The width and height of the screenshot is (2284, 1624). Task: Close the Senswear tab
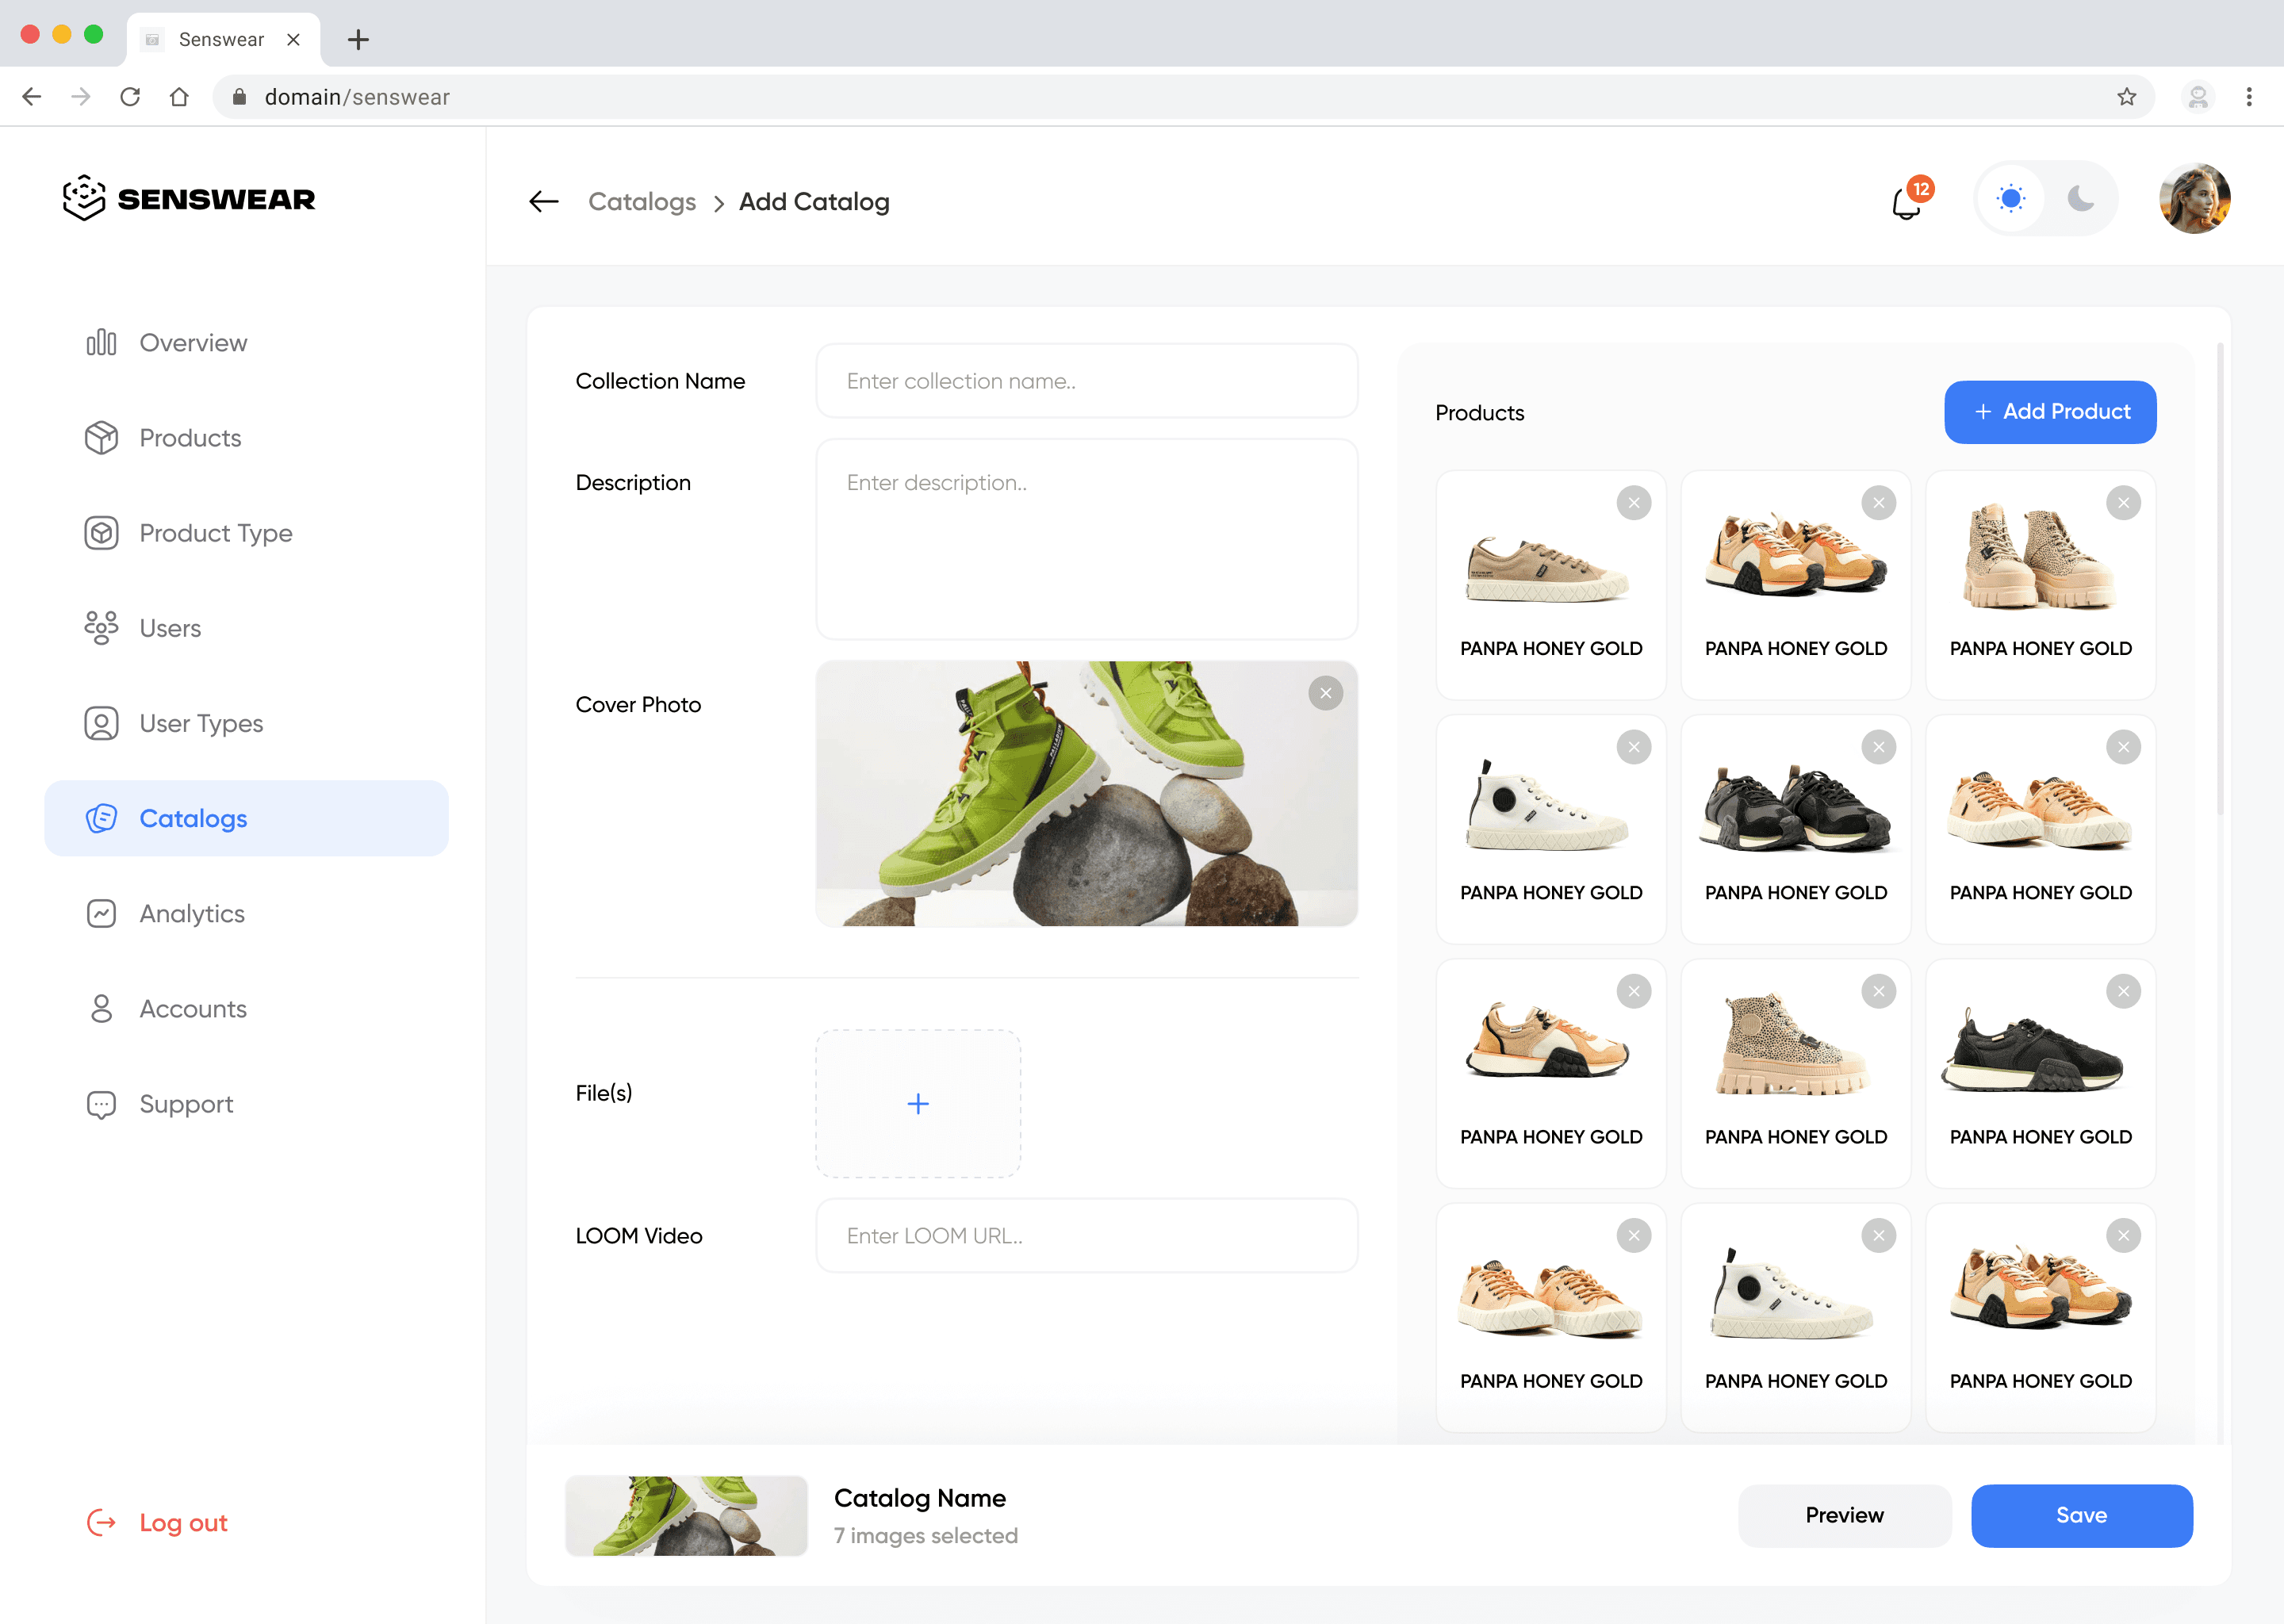pos(293,39)
